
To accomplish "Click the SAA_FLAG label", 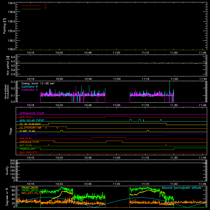I will click(26, 138).
